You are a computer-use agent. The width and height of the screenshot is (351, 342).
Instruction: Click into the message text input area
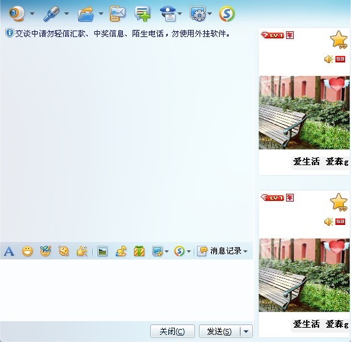point(127,290)
